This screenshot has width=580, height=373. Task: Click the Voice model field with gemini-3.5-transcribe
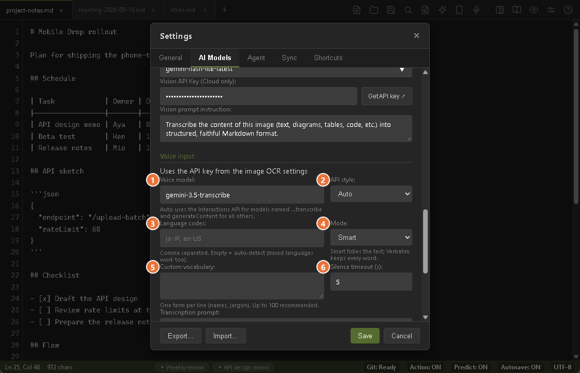242,195
